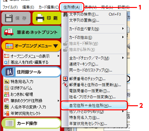
Task: Click the binoculars search icon
Action: [65, 14]
